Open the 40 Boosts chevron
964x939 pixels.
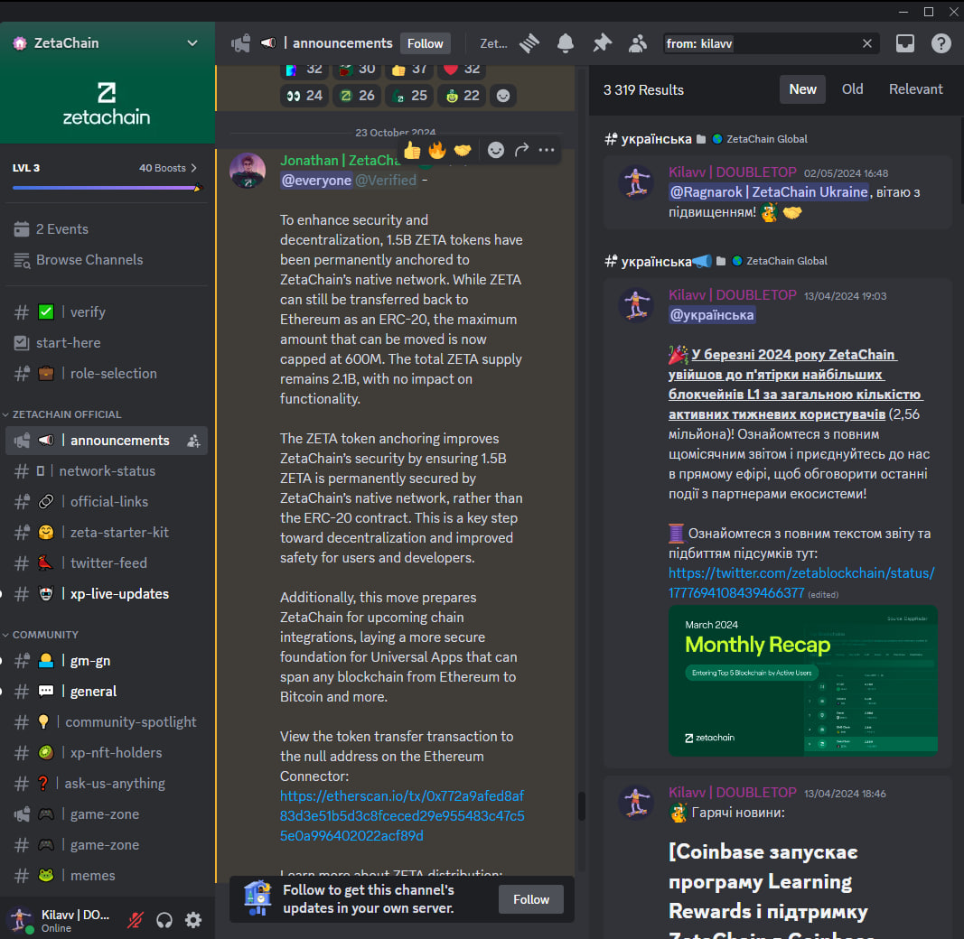[x=194, y=168]
